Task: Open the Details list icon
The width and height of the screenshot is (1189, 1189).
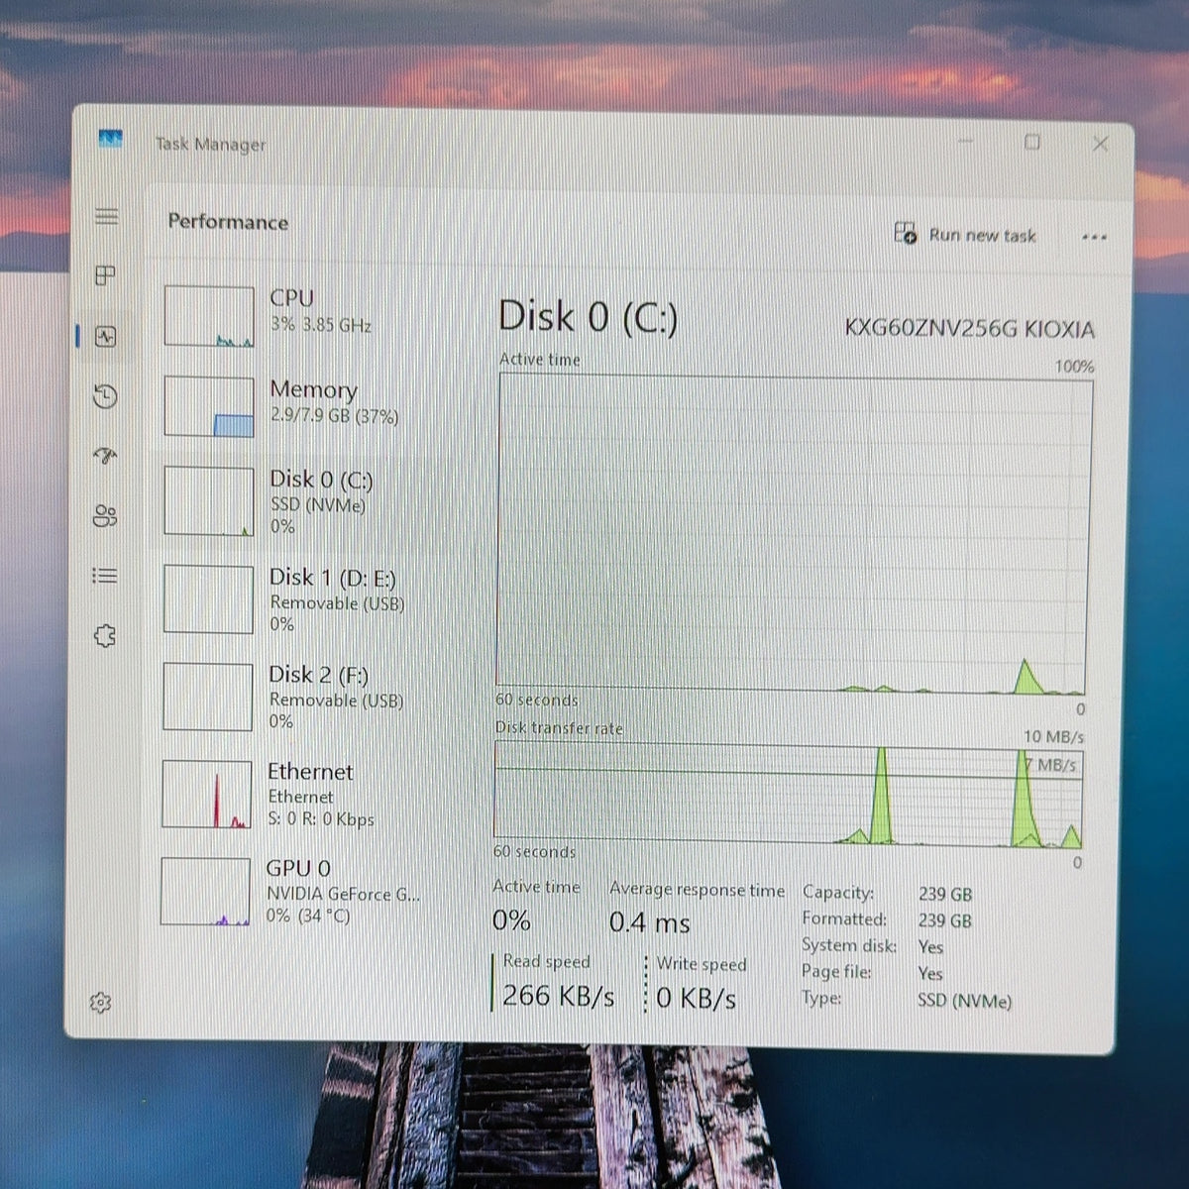Action: tap(104, 576)
